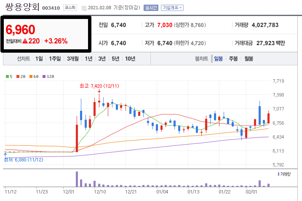Click the 7,719 price axis label
Viewport: 302px width, 201px height.
tap(278, 81)
